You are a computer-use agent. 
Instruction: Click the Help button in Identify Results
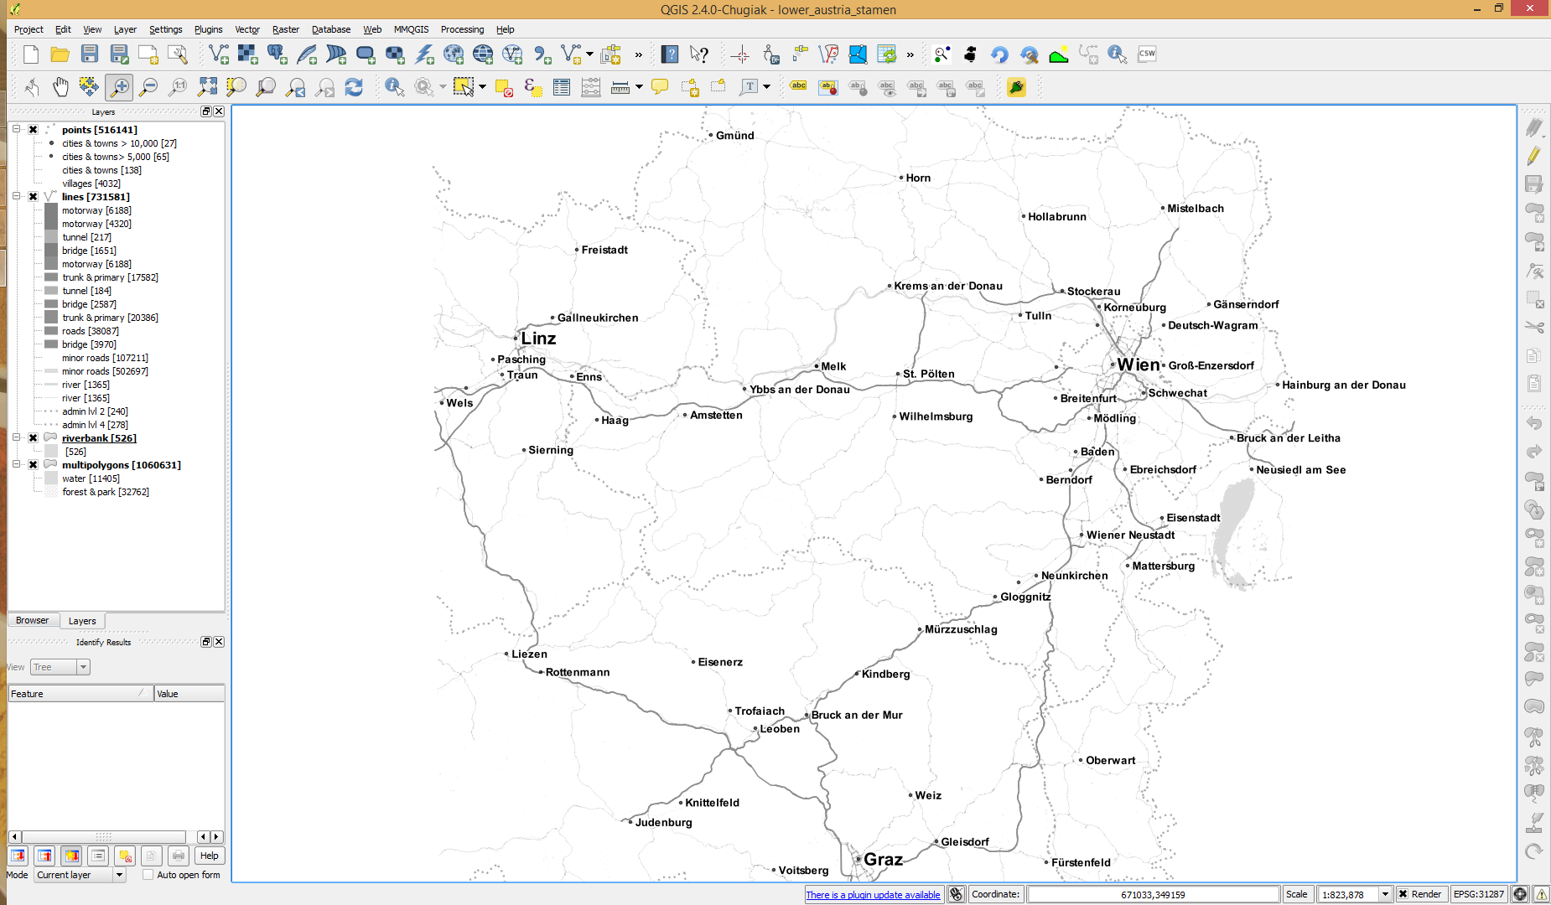click(209, 856)
